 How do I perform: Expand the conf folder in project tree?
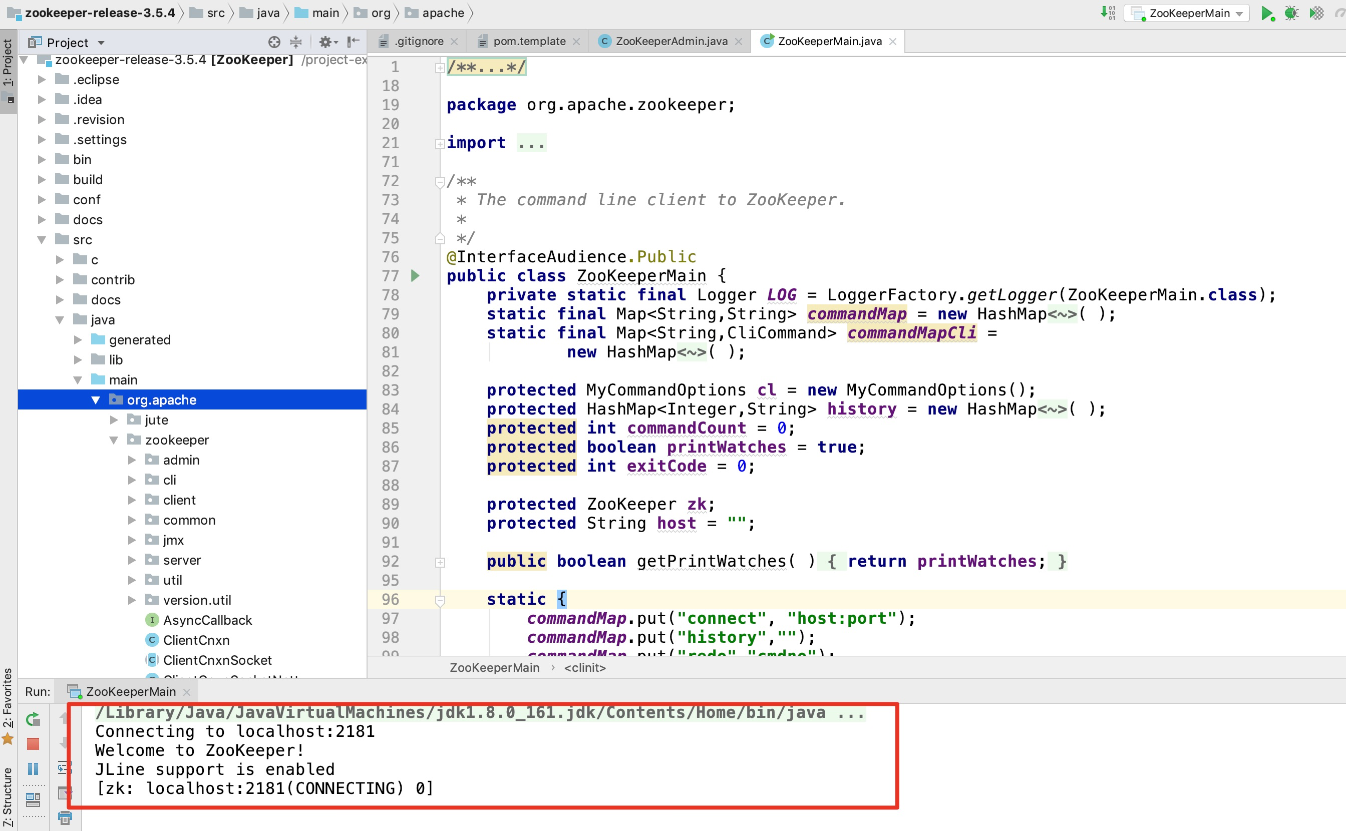tap(42, 200)
